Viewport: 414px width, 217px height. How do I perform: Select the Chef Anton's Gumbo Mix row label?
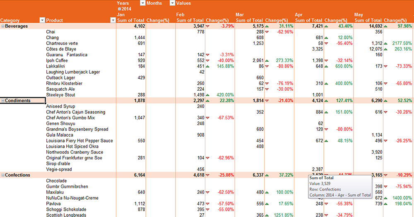tap(70, 118)
